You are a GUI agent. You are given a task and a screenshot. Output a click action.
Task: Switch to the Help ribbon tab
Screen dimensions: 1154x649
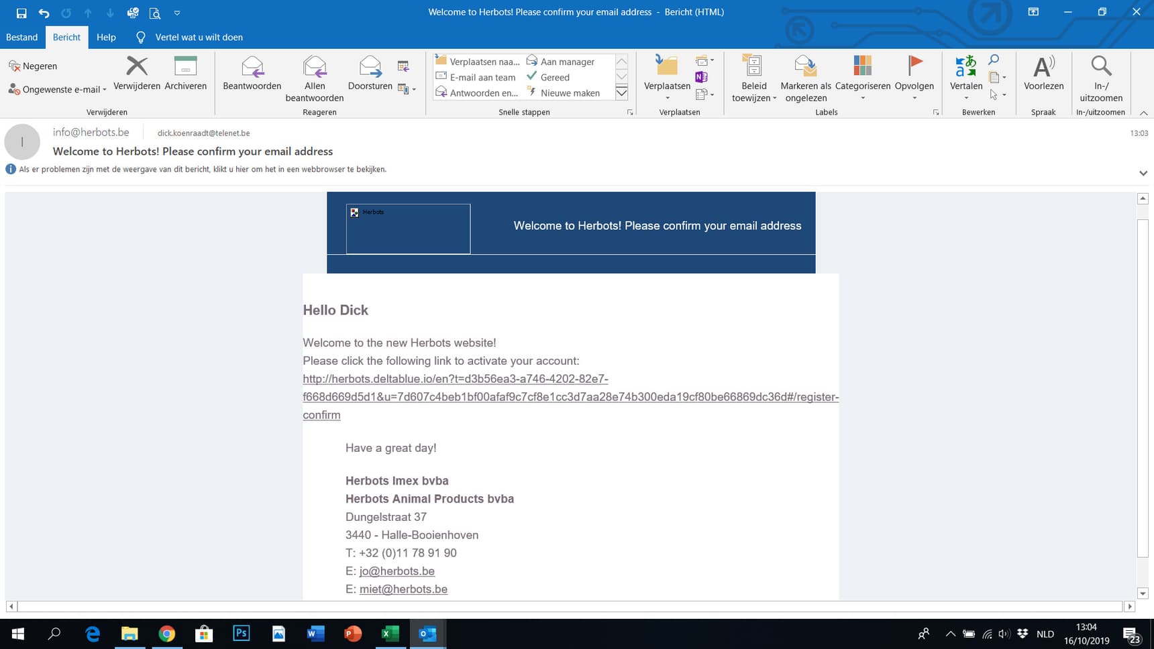point(106,37)
